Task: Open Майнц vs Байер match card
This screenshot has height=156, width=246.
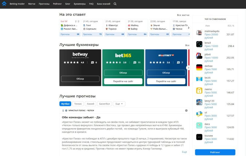Action: (137, 28)
